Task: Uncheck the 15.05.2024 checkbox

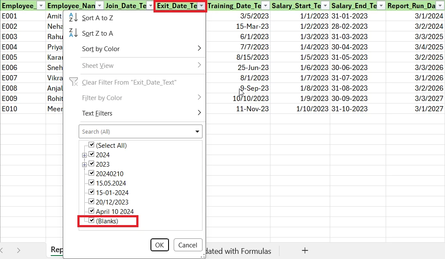Action: tap(92, 183)
